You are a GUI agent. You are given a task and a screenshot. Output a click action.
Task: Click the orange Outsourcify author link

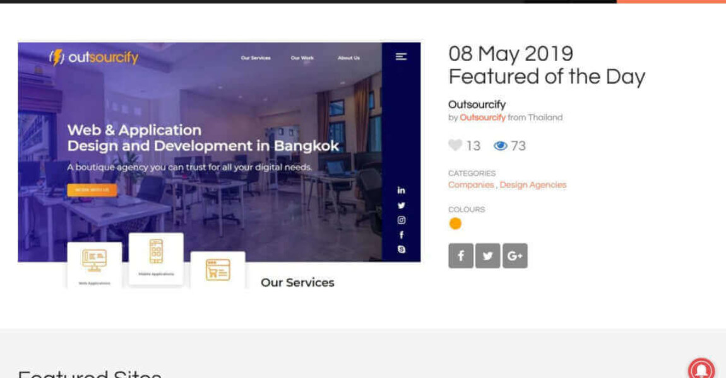click(482, 118)
